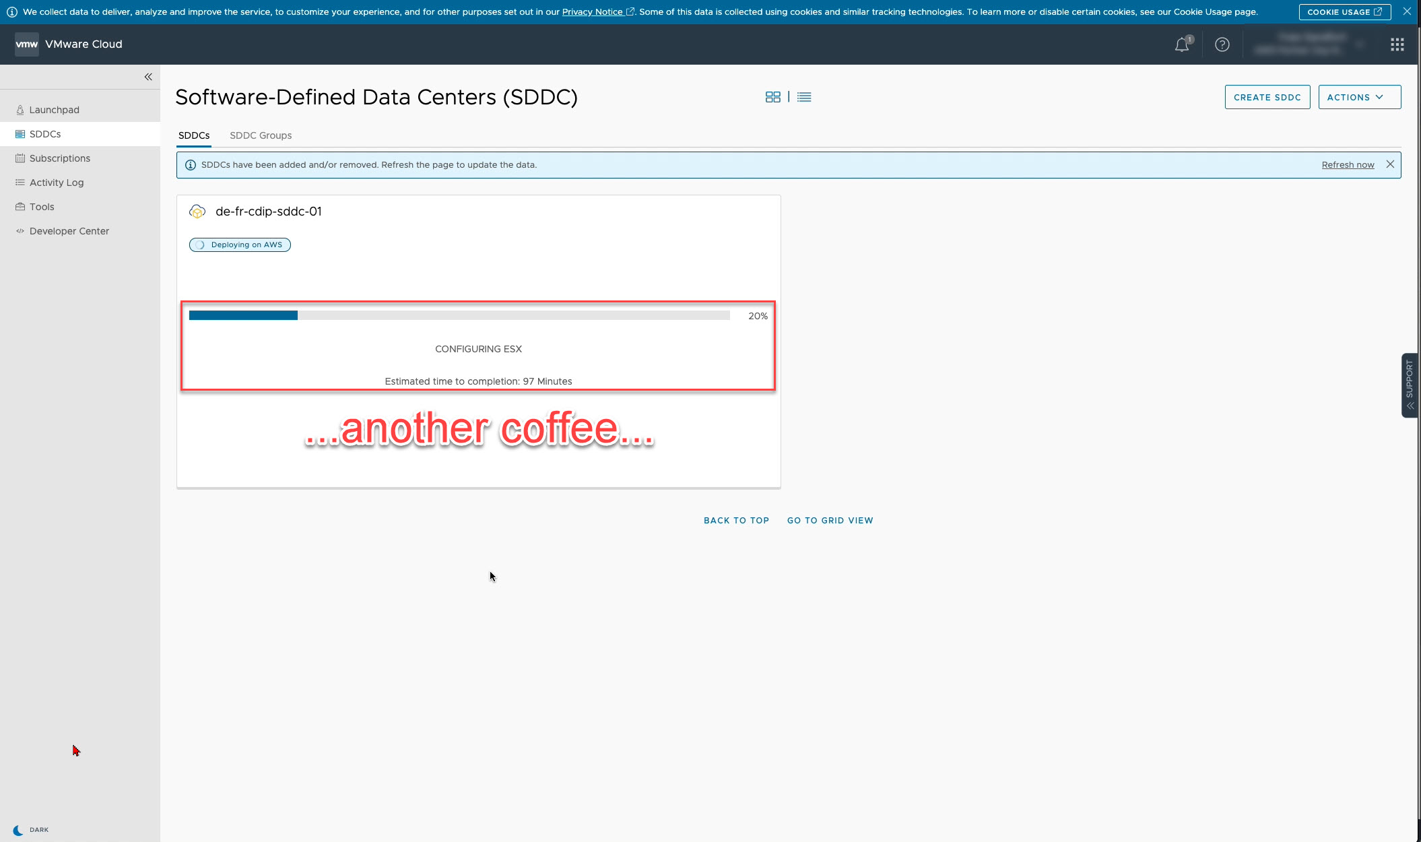Click the VMware Cloud logo
The image size is (1421, 842).
pyautogui.click(x=27, y=44)
